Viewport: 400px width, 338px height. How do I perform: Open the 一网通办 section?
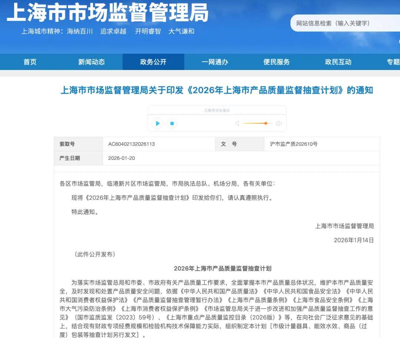click(215, 62)
